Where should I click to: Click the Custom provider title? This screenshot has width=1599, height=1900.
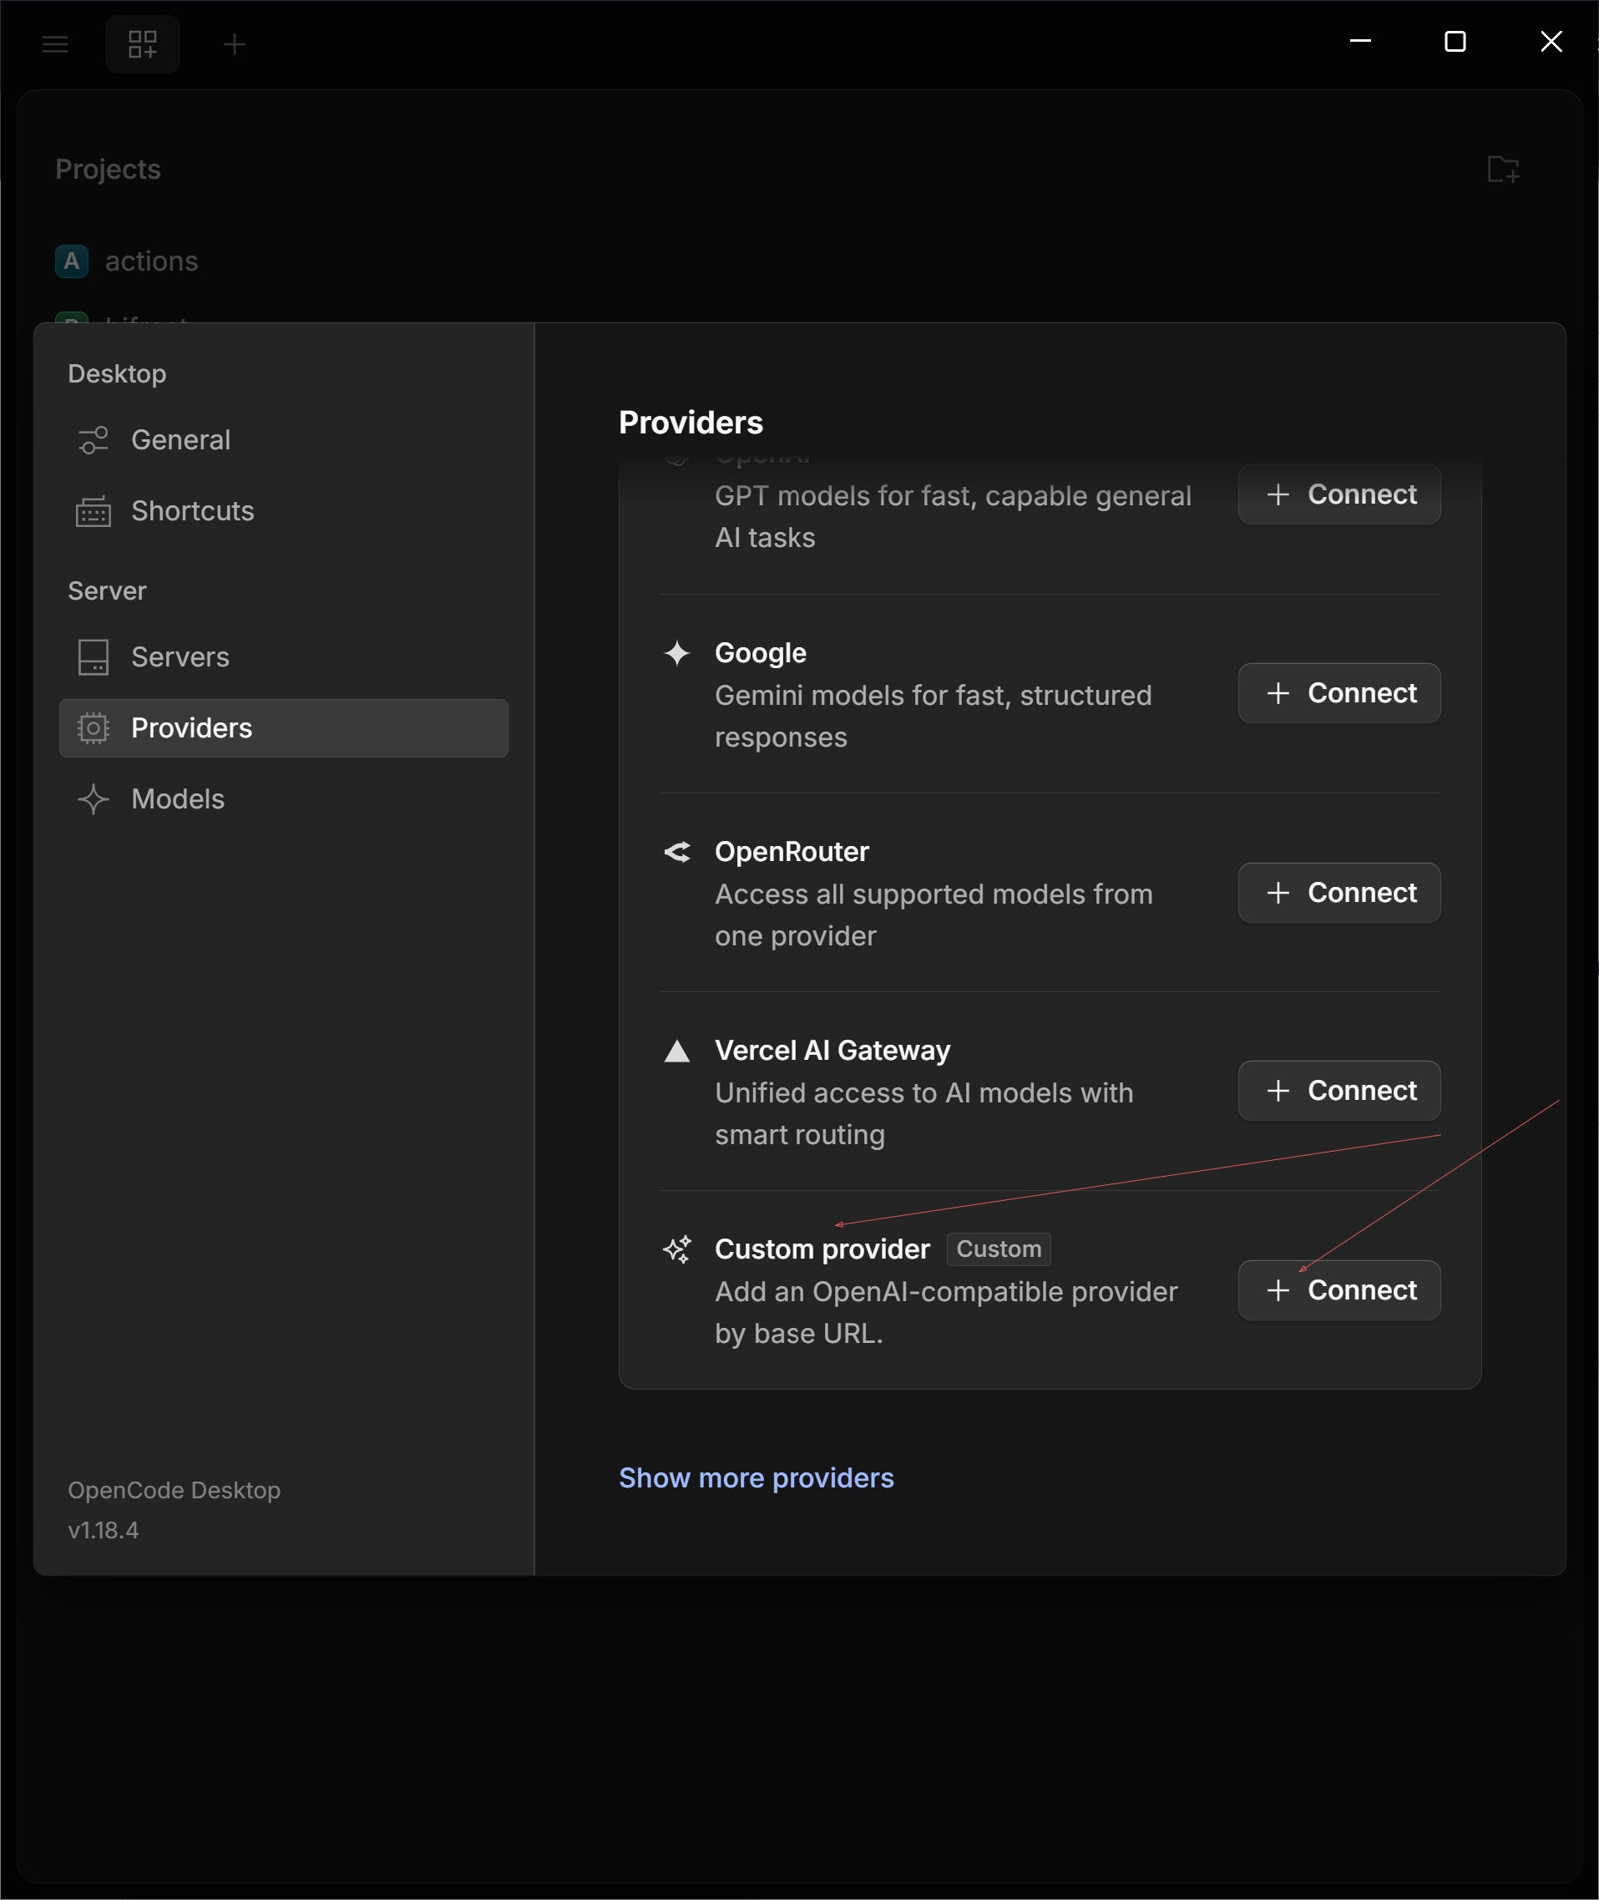coord(822,1249)
